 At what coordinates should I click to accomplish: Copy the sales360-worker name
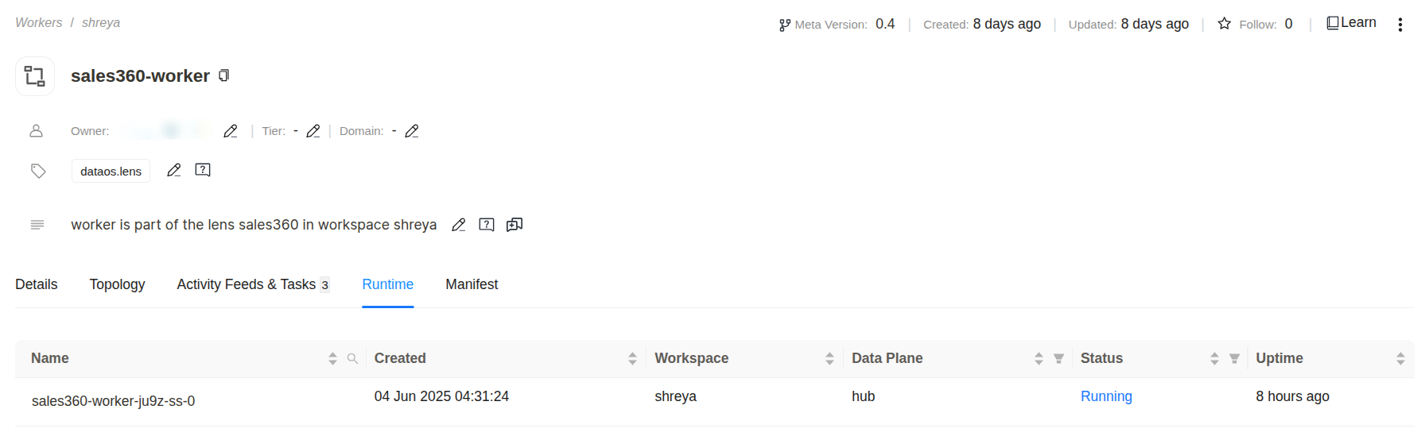click(224, 75)
